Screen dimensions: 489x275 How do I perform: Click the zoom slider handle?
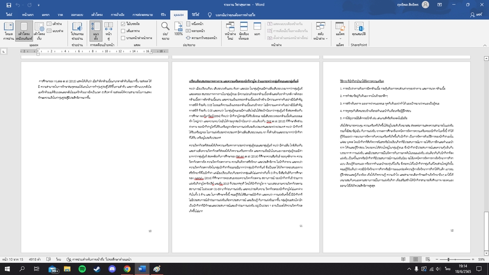448,259
